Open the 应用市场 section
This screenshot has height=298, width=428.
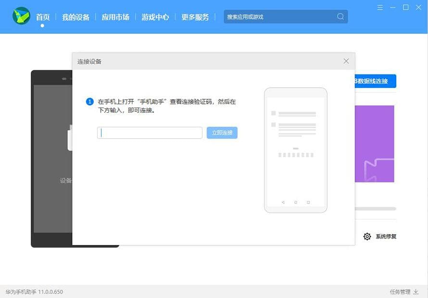click(x=115, y=16)
